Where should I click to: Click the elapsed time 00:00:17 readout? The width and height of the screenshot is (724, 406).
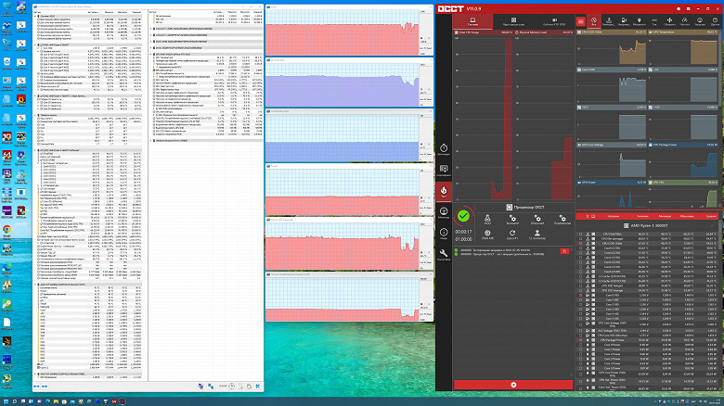pyautogui.click(x=463, y=232)
